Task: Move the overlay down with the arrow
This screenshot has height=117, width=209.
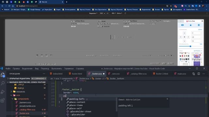Action: point(185,41)
